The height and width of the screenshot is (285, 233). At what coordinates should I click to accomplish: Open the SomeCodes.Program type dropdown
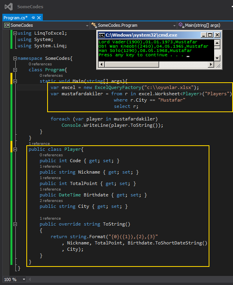pos(174,26)
